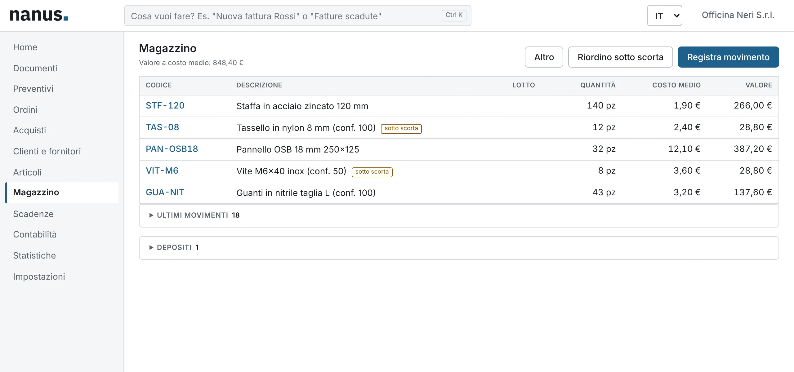Image resolution: width=794 pixels, height=372 pixels.
Task: Click sotto scorta badge on Tassello row
Action: coord(401,128)
